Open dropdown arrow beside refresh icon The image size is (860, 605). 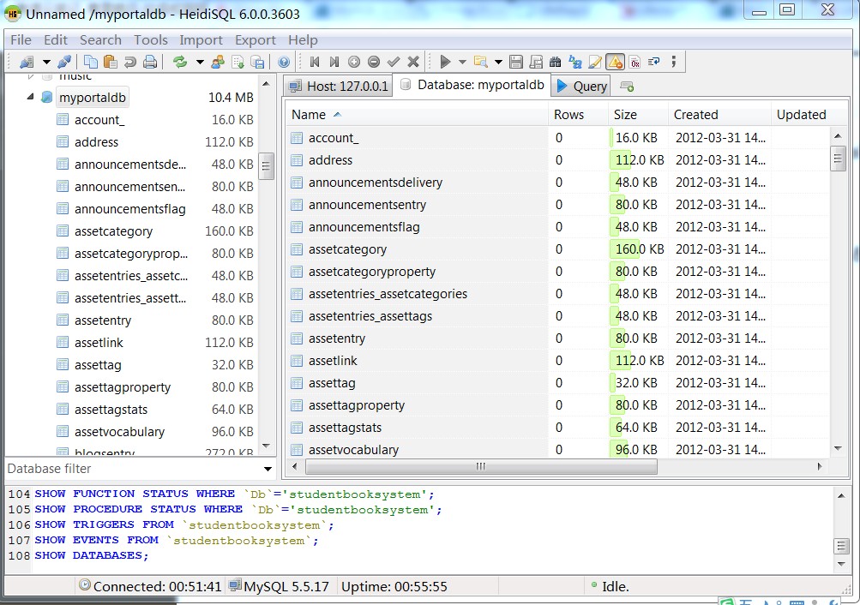(200, 62)
